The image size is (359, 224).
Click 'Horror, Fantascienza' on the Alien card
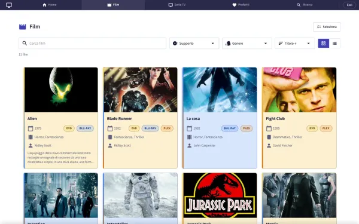click(x=49, y=137)
